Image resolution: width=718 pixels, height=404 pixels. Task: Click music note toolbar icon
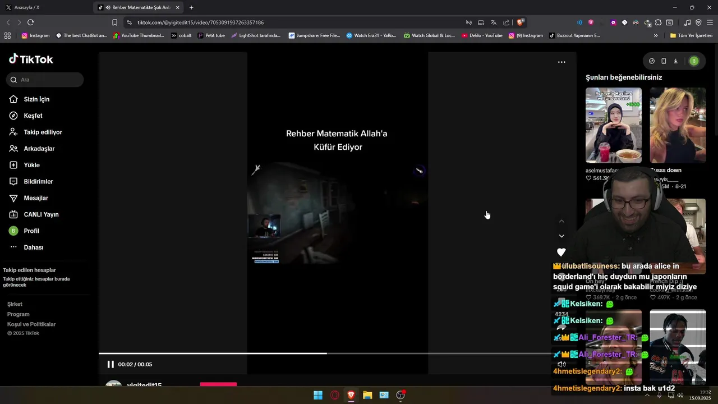point(688,22)
